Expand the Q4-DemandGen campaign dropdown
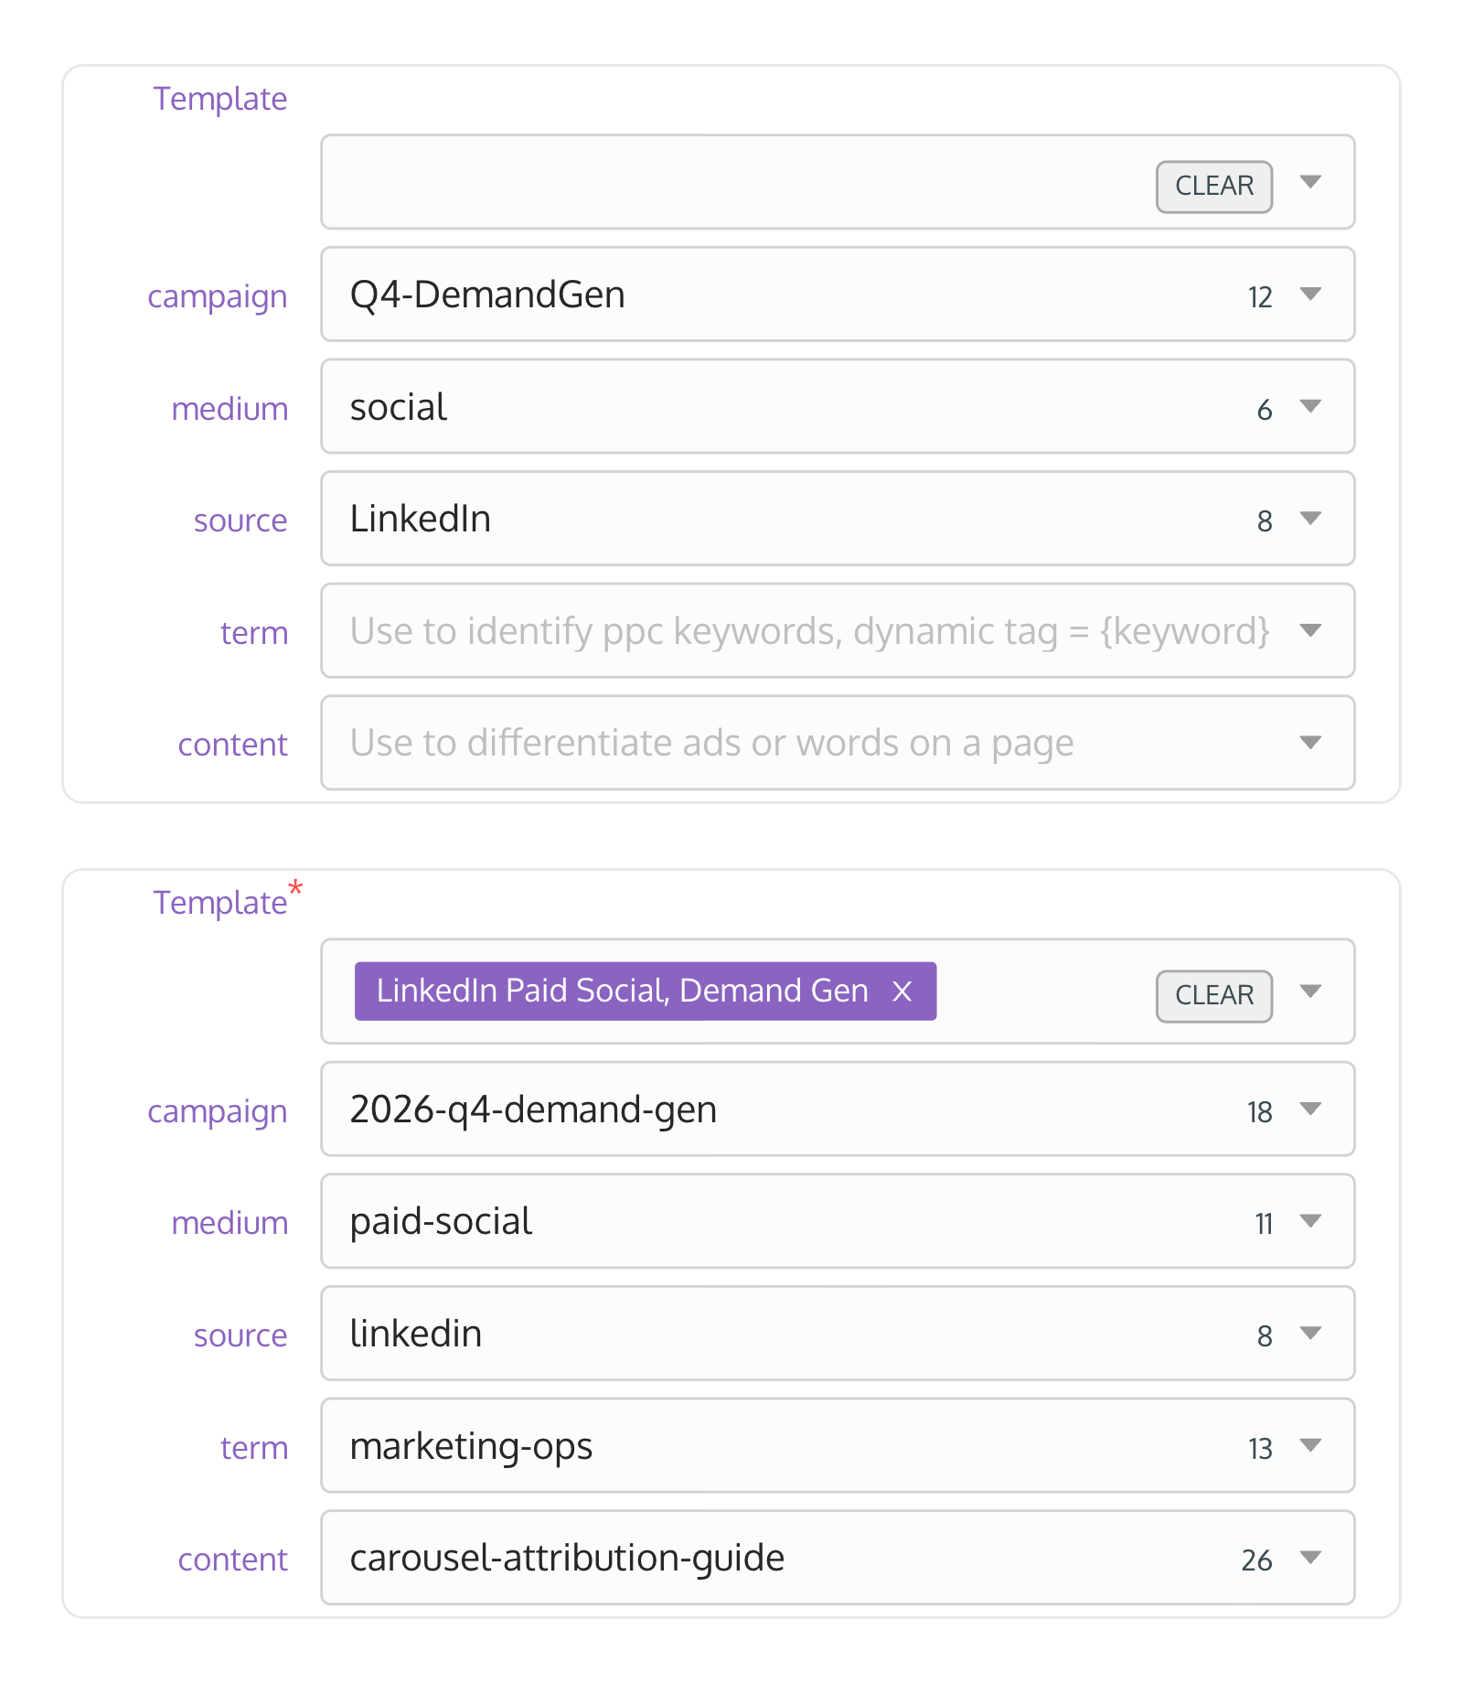The image size is (1463, 1683). click(x=1310, y=295)
